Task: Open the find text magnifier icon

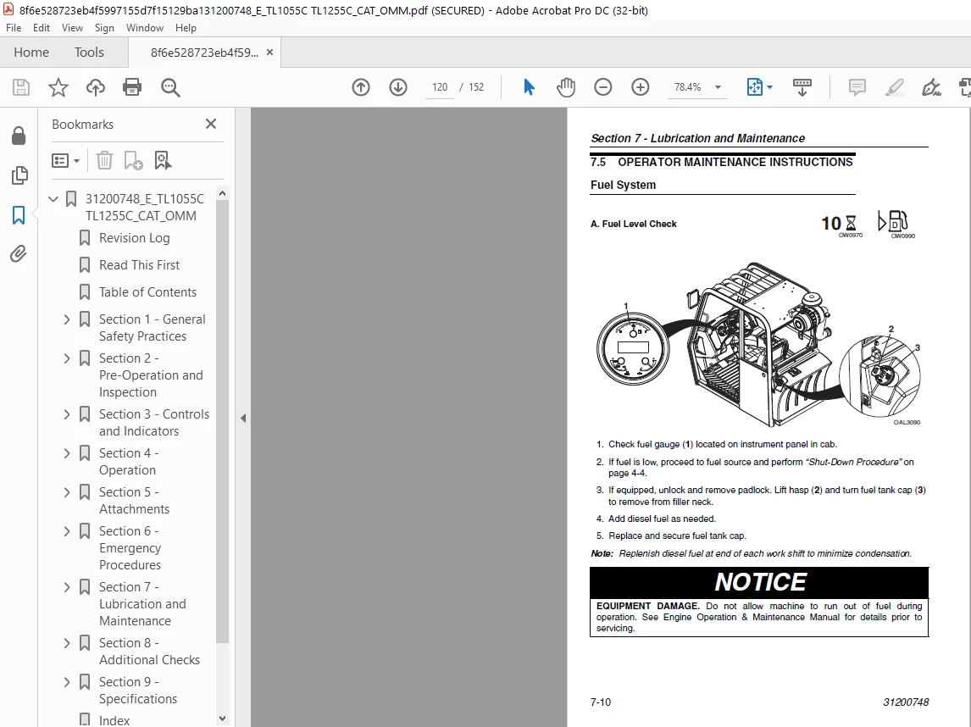Action: pyautogui.click(x=170, y=87)
